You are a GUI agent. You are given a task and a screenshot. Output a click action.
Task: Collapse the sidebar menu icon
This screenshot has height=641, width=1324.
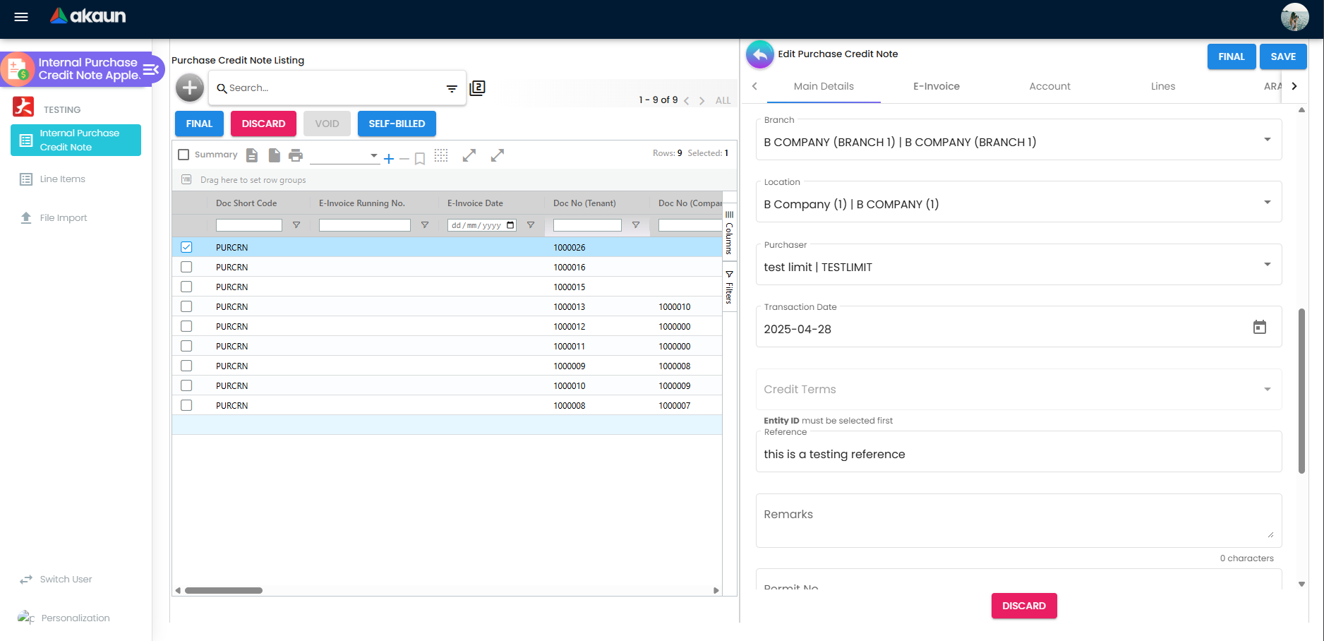click(151, 69)
